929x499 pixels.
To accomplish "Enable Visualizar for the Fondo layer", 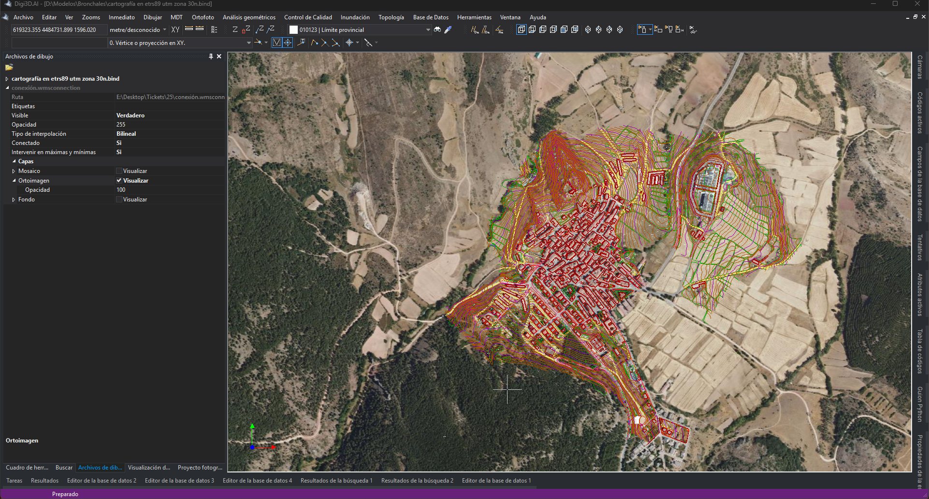I will (x=119, y=200).
